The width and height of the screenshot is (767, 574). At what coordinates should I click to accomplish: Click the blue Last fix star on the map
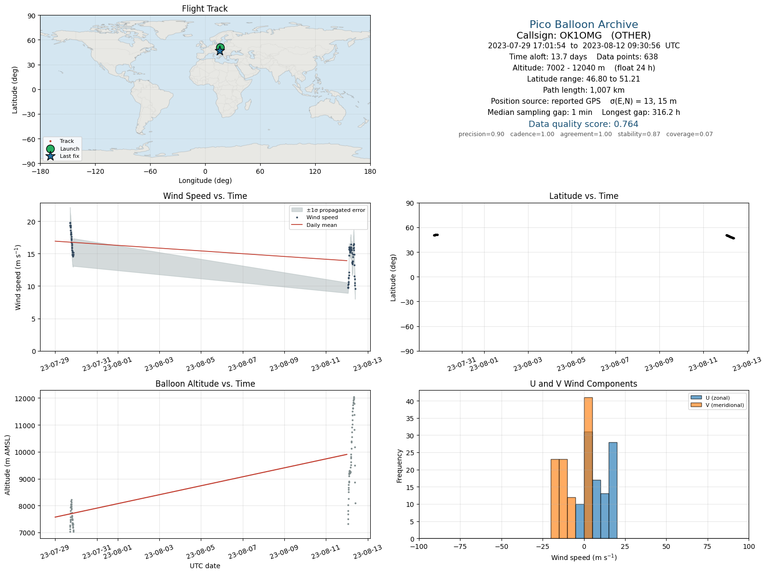[220, 51]
